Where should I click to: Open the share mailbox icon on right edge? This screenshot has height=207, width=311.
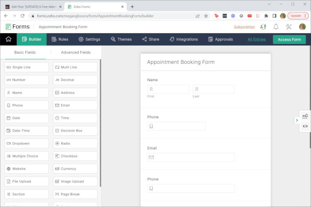[x=305, y=117]
